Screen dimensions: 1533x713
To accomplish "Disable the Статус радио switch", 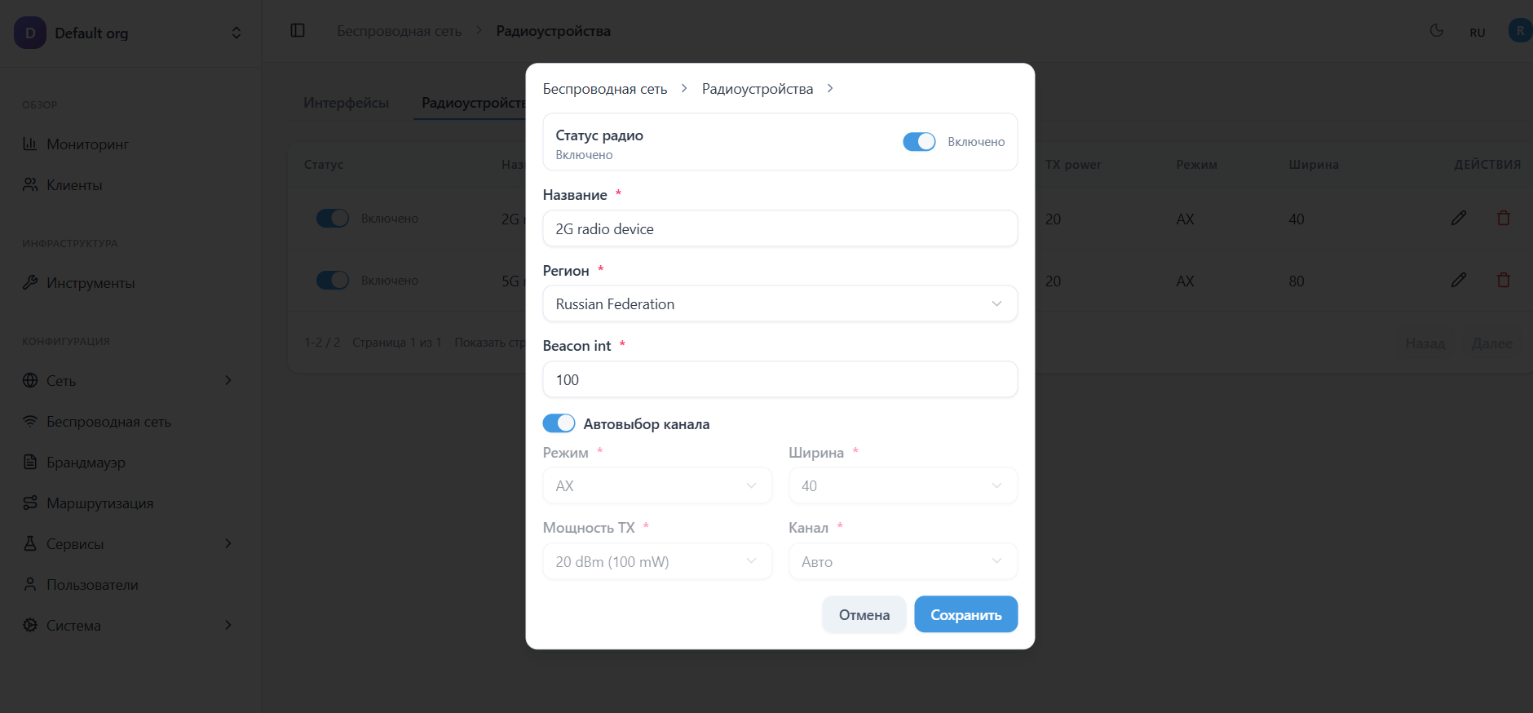I will coord(919,142).
